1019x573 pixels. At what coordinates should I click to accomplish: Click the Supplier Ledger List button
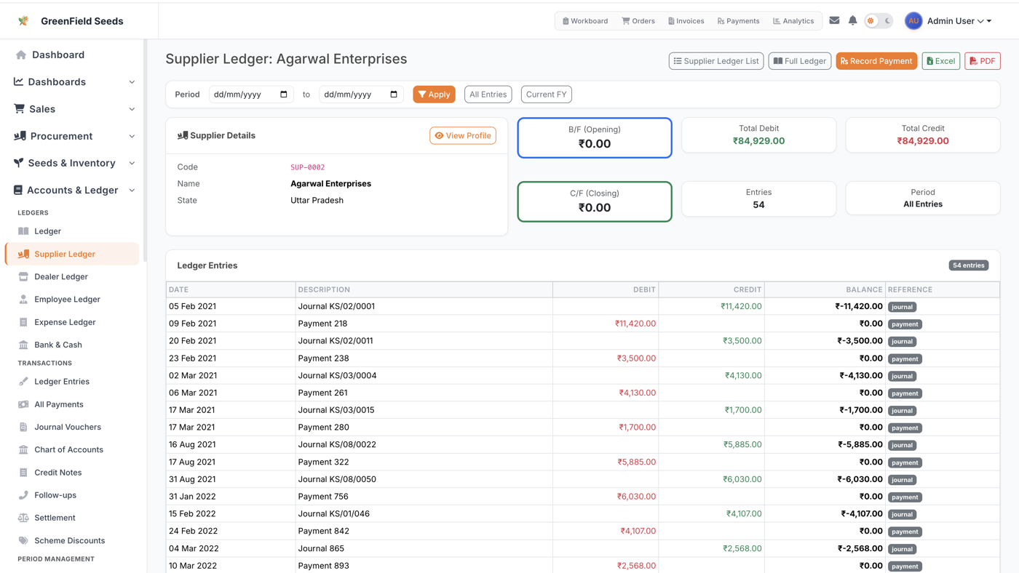(716, 61)
